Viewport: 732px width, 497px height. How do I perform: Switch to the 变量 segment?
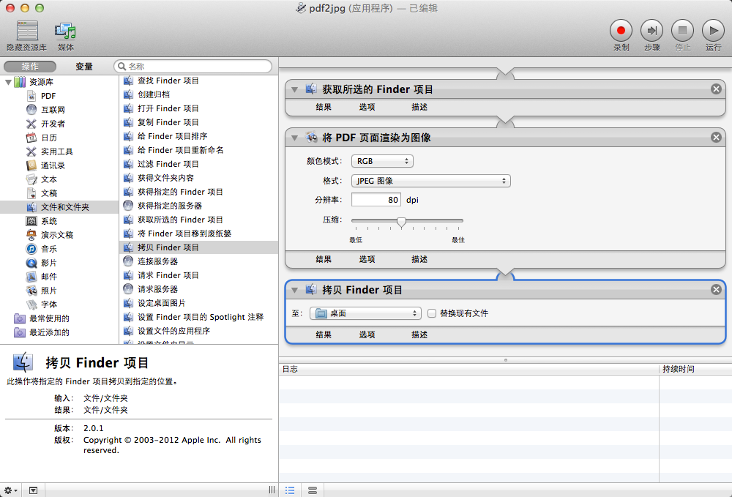point(84,67)
